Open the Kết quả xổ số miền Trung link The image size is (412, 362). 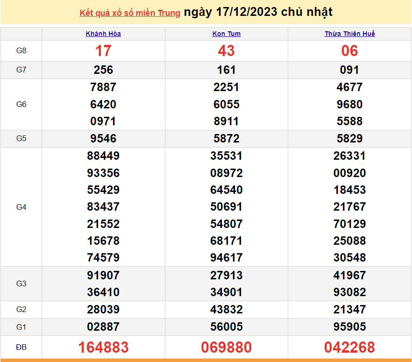point(130,13)
